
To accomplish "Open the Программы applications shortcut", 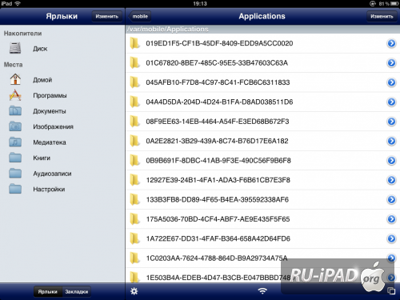I will (x=62, y=95).
